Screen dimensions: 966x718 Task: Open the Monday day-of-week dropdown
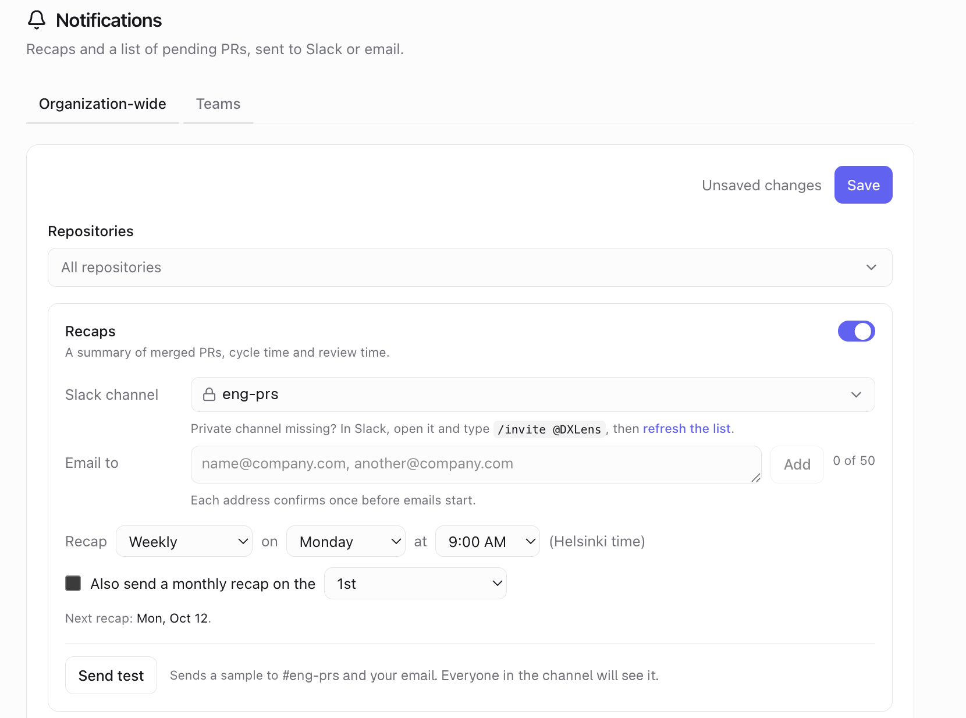tap(346, 541)
